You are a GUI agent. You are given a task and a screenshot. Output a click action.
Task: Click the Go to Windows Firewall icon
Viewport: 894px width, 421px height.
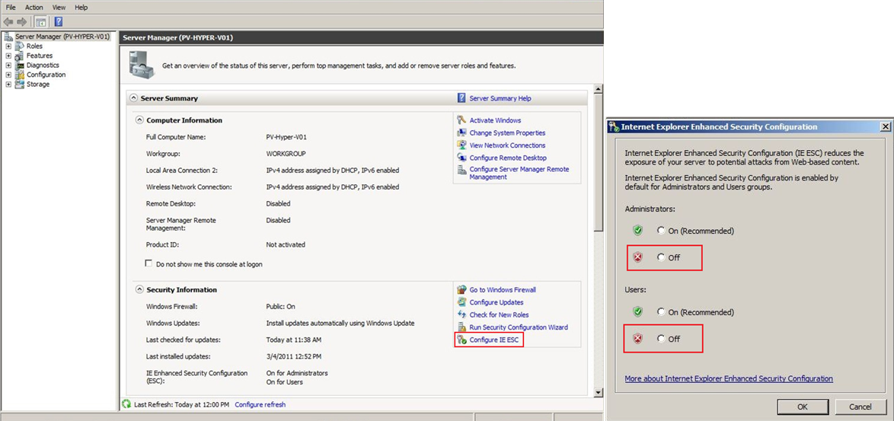461,289
